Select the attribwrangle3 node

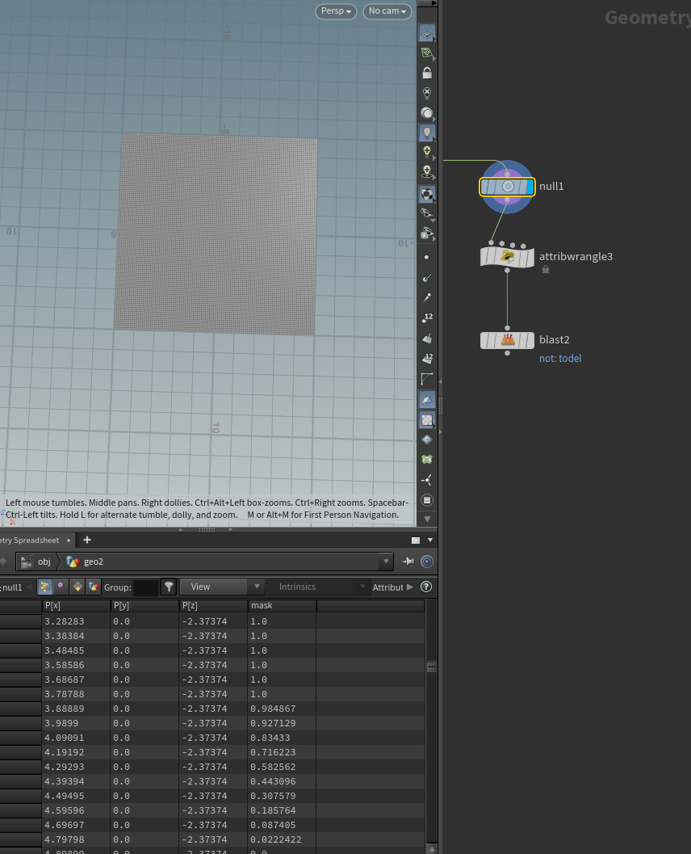tap(507, 257)
